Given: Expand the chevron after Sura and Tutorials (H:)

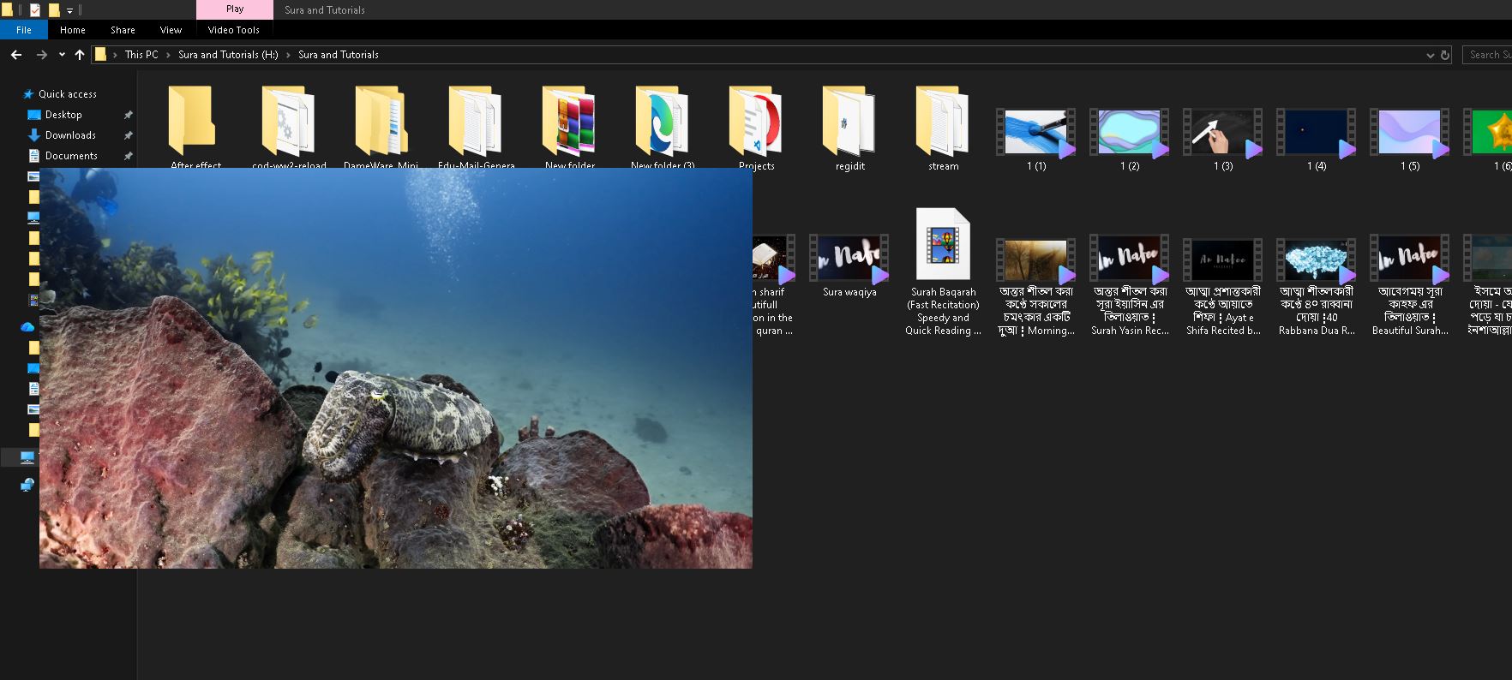Looking at the screenshot, I should [x=288, y=55].
